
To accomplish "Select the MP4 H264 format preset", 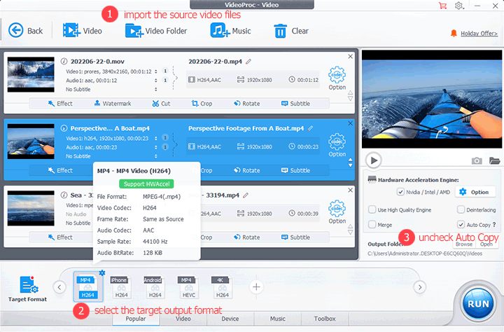I will (x=88, y=287).
